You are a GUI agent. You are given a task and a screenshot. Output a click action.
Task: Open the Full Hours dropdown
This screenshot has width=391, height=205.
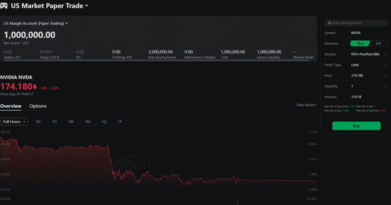(x=14, y=121)
